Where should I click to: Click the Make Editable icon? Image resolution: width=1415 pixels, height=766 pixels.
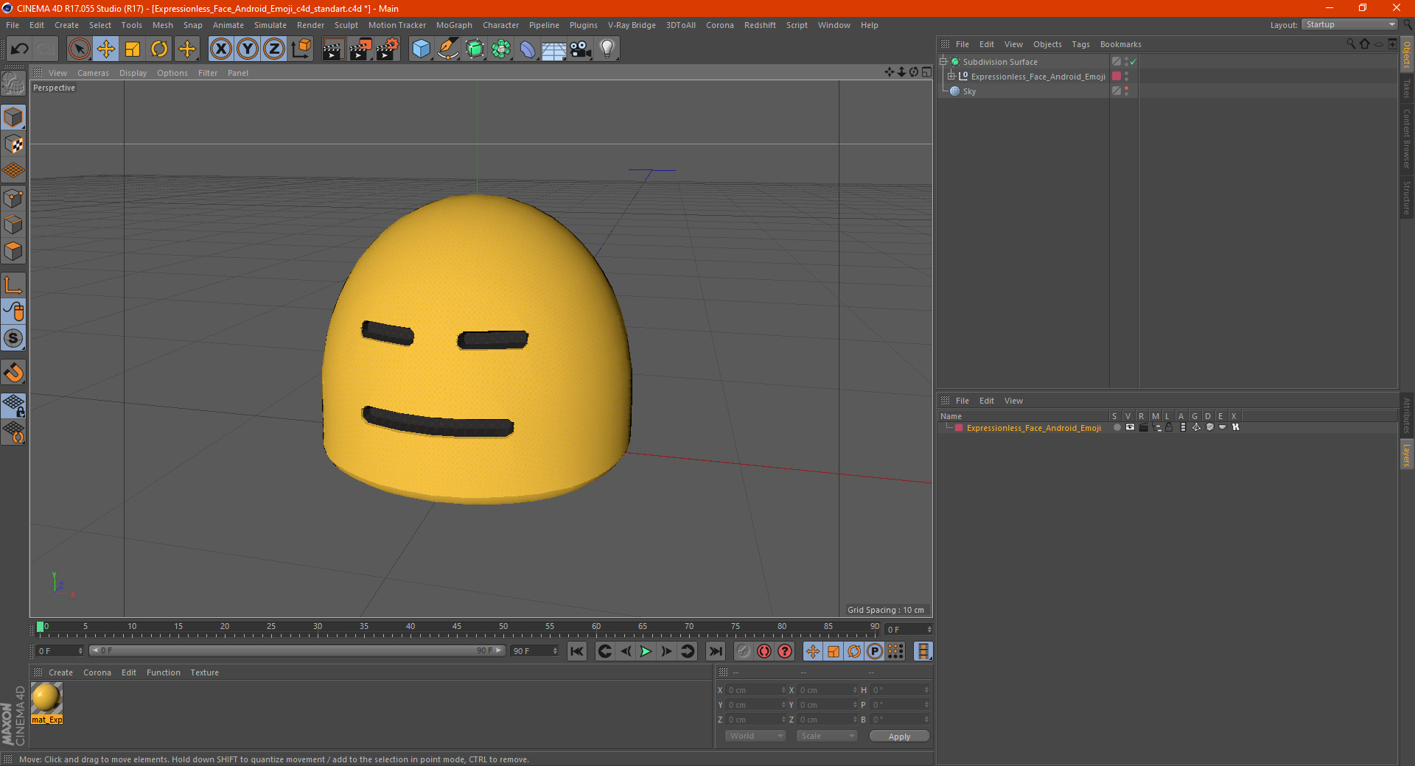click(x=13, y=84)
